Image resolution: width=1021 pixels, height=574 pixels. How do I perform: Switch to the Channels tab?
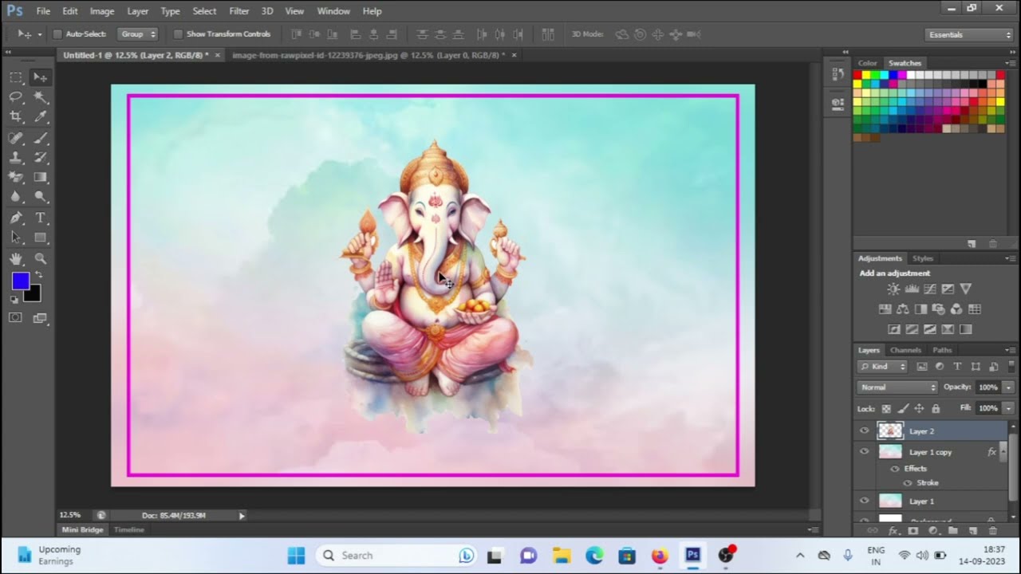[905, 350]
